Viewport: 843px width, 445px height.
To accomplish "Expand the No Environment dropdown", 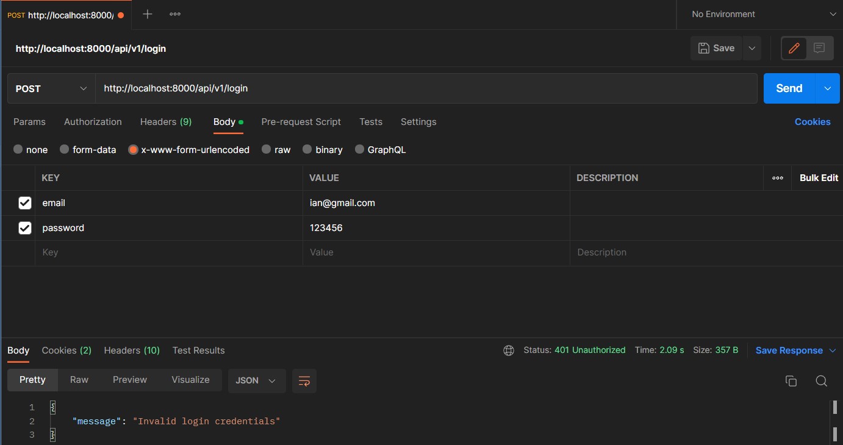I will pos(759,14).
